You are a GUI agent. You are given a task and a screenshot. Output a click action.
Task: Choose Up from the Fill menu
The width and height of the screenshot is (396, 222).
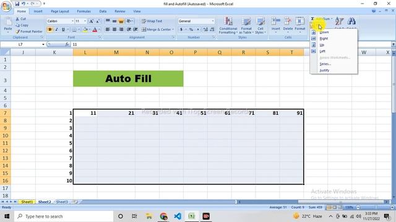(x=334, y=45)
